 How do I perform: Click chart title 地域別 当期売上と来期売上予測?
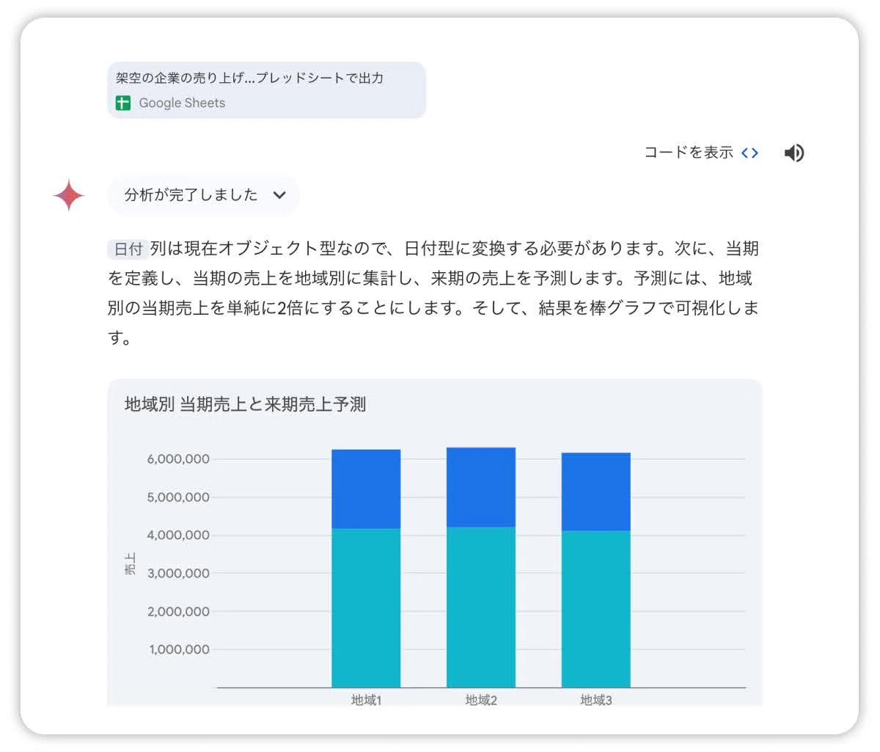pyautogui.click(x=245, y=404)
